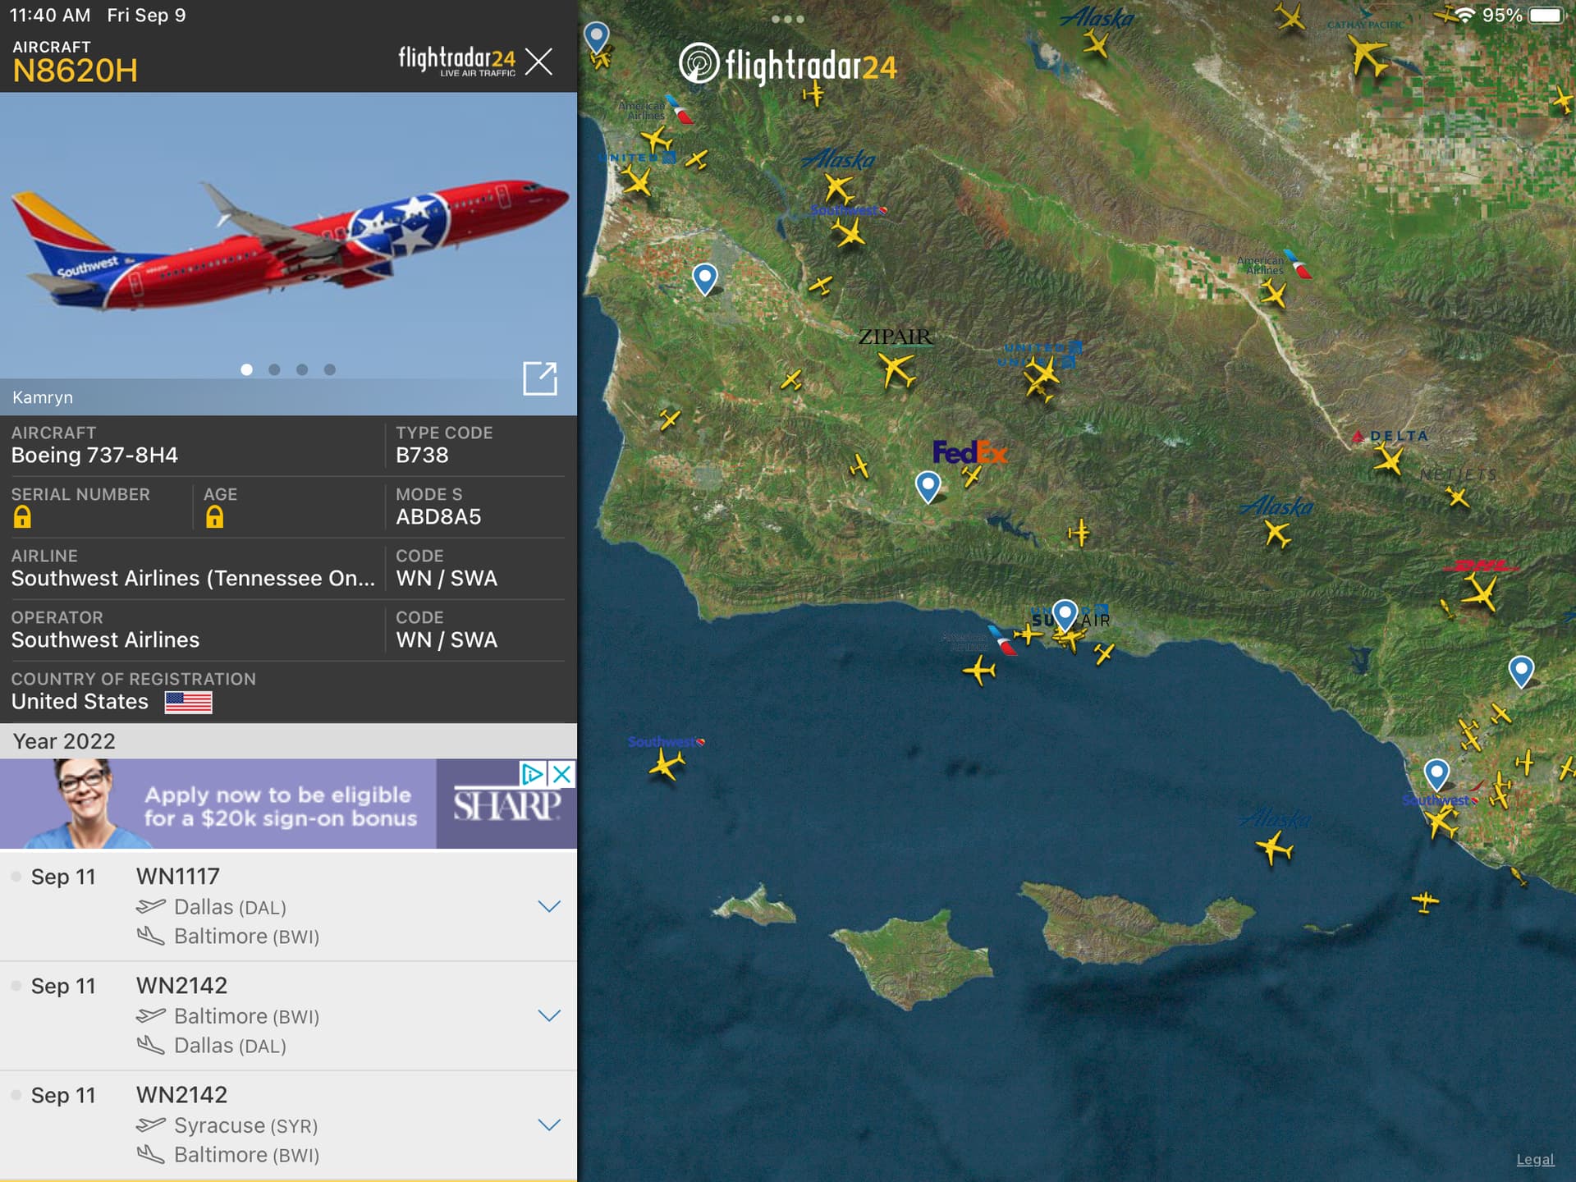Image resolution: width=1576 pixels, height=1182 pixels.
Task: Select Alaska aircraft over the ocean
Action: [1274, 848]
